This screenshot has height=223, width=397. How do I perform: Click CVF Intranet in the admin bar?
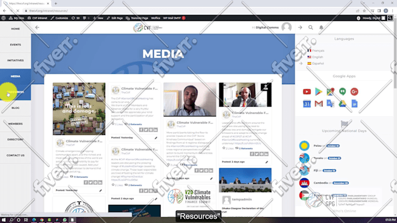[37, 18]
